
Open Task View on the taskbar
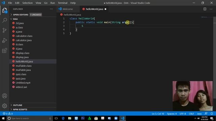56,118
